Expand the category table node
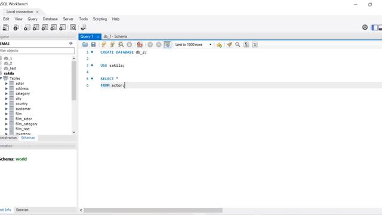 pos(7,94)
